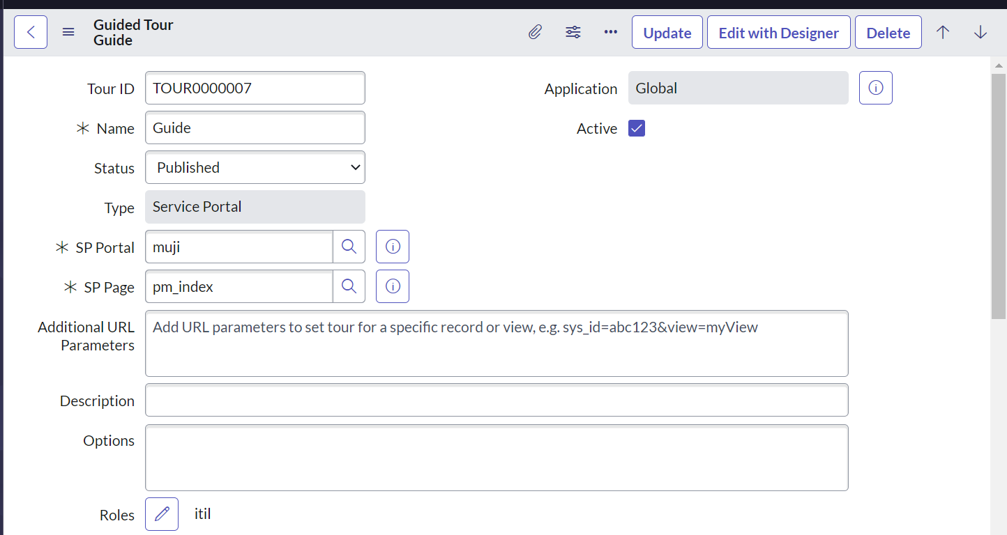Click the itil role text

[203, 514]
